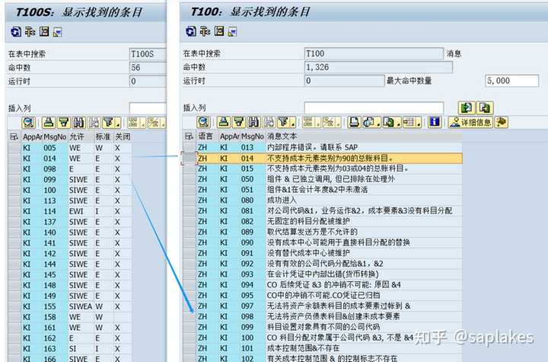Click the print icon in T100 toolbar
The height and width of the screenshot is (362, 548).
(354, 122)
